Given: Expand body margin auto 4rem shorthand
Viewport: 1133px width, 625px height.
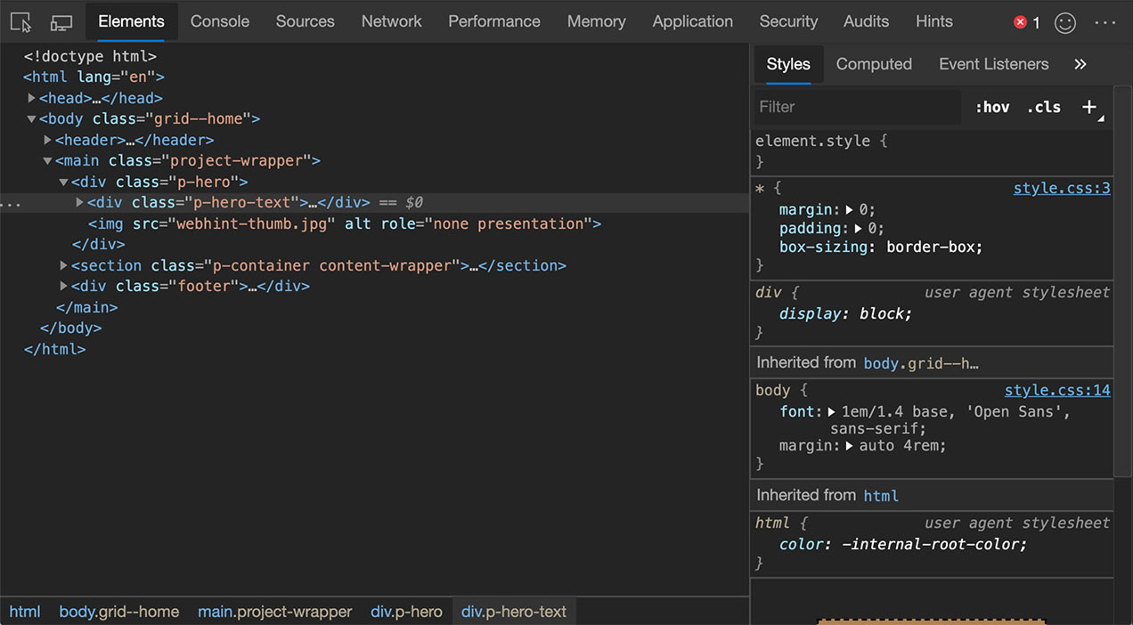Looking at the screenshot, I should click(x=850, y=446).
